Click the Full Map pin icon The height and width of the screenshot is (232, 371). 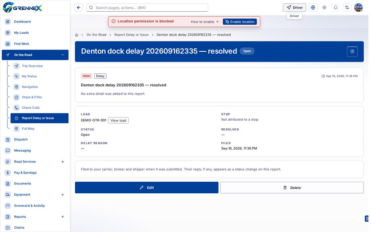[x=17, y=128]
